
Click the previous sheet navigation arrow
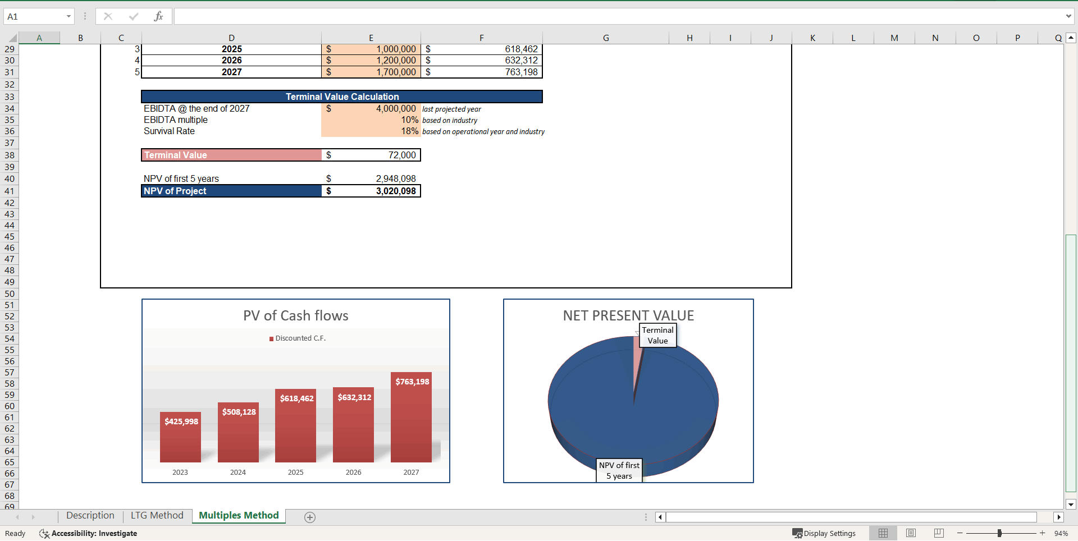(17, 517)
